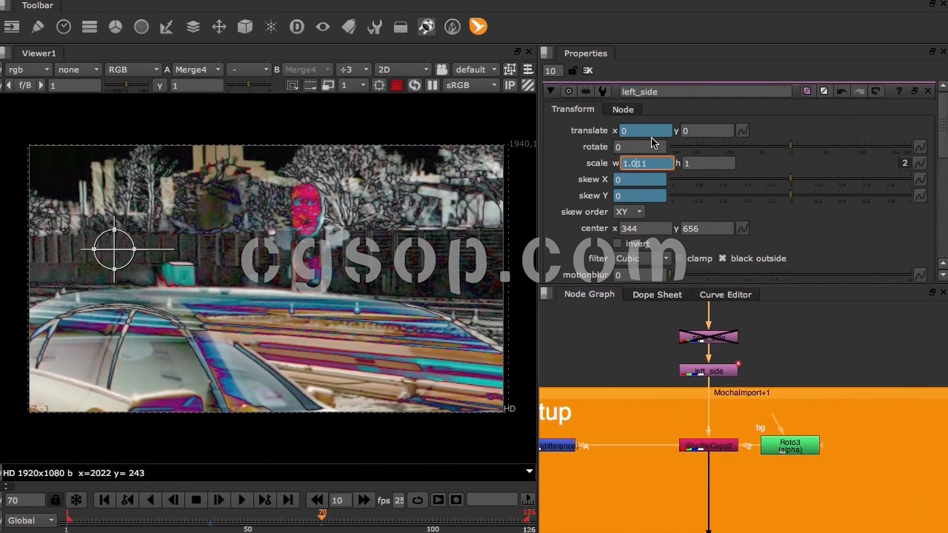Open the Transform nodes move icon
The height and width of the screenshot is (533, 948).
(x=219, y=27)
